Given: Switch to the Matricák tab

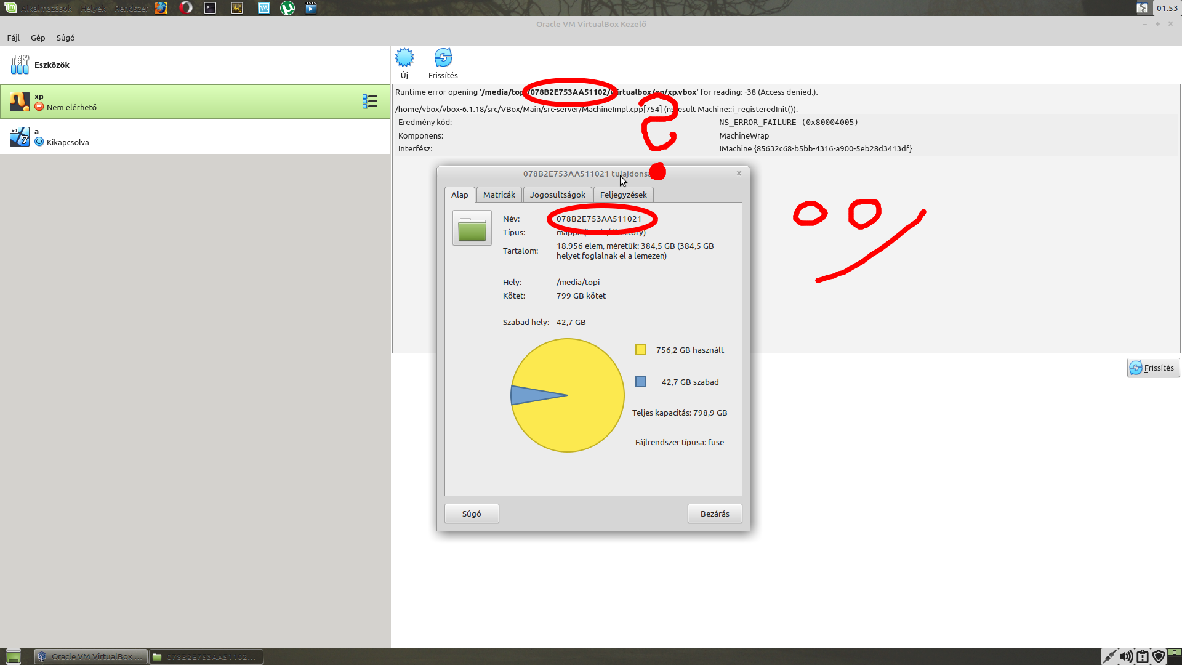Looking at the screenshot, I should (x=499, y=195).
